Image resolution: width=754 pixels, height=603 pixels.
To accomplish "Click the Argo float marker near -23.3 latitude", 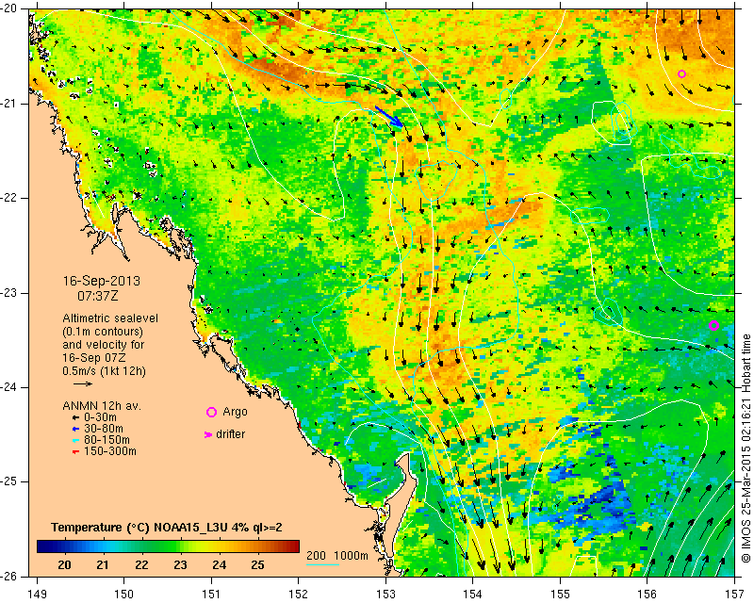I will (713, 326).
